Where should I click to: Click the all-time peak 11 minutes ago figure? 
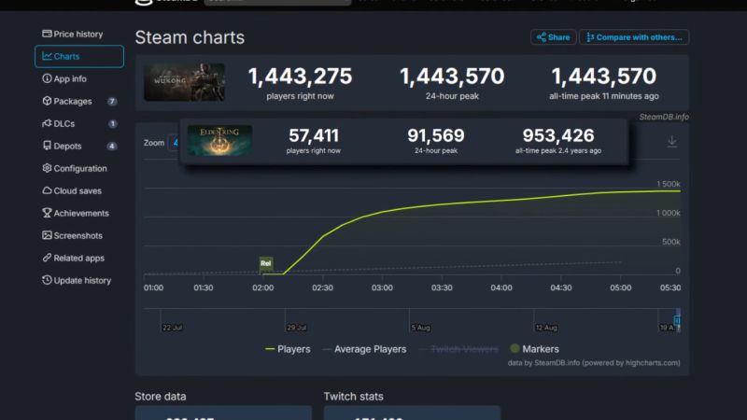[x=603, y=77]
